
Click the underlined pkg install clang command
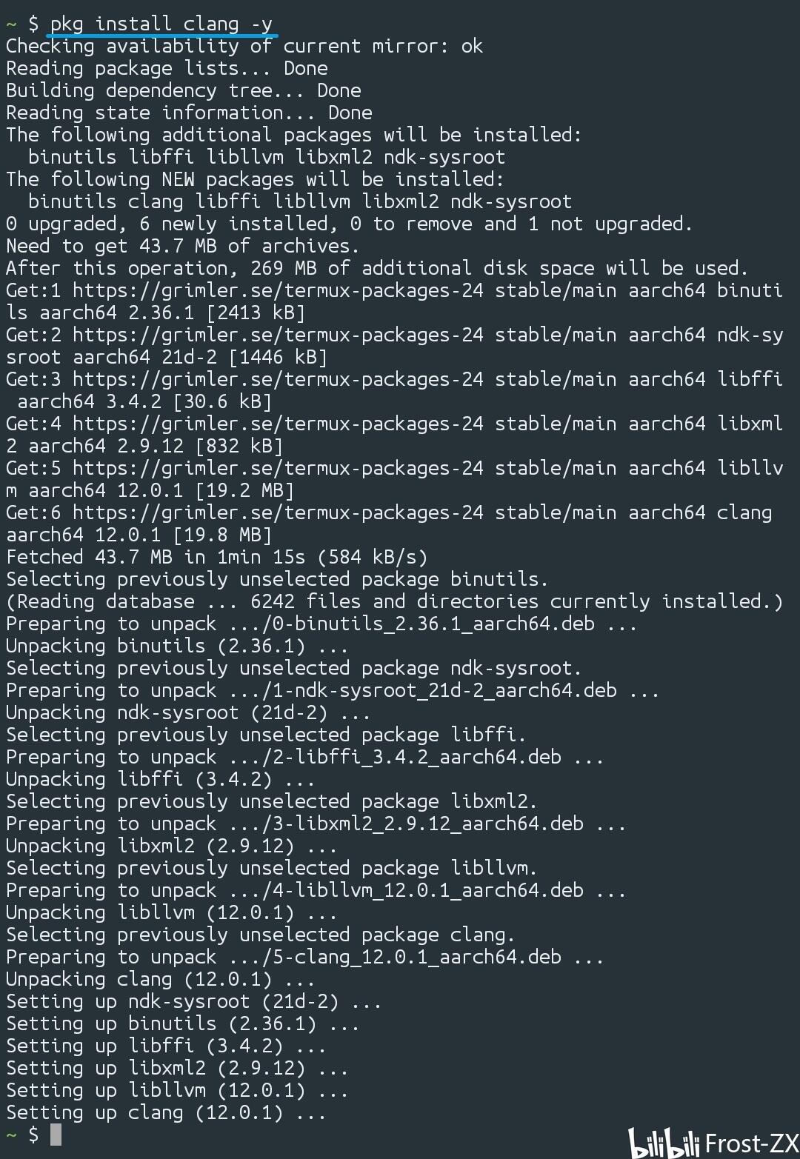click(x=161, y=24)
